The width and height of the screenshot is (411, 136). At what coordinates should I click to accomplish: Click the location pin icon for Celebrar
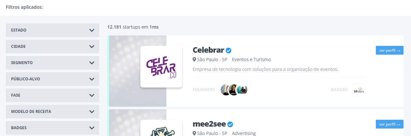tap(194, 60)
